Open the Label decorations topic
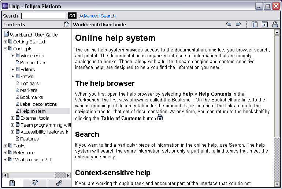The image size is (282, 189). (38, 104)
